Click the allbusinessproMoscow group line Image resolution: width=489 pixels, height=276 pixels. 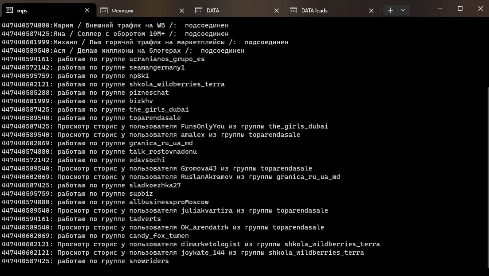pyautogui.click(x=105, y=202)
